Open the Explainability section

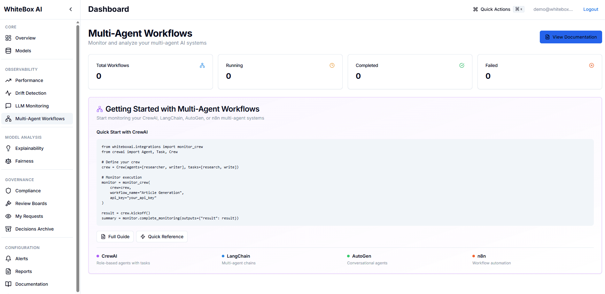click(37, 148)
